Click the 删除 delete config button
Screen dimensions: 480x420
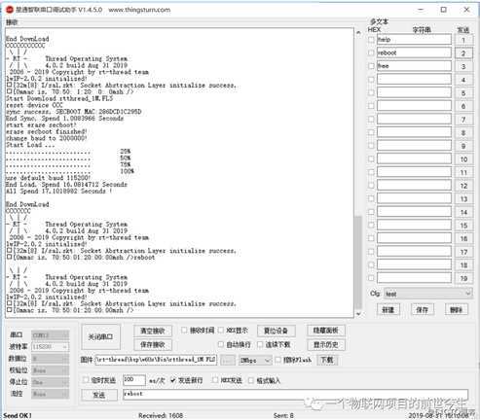click(456, 310)
